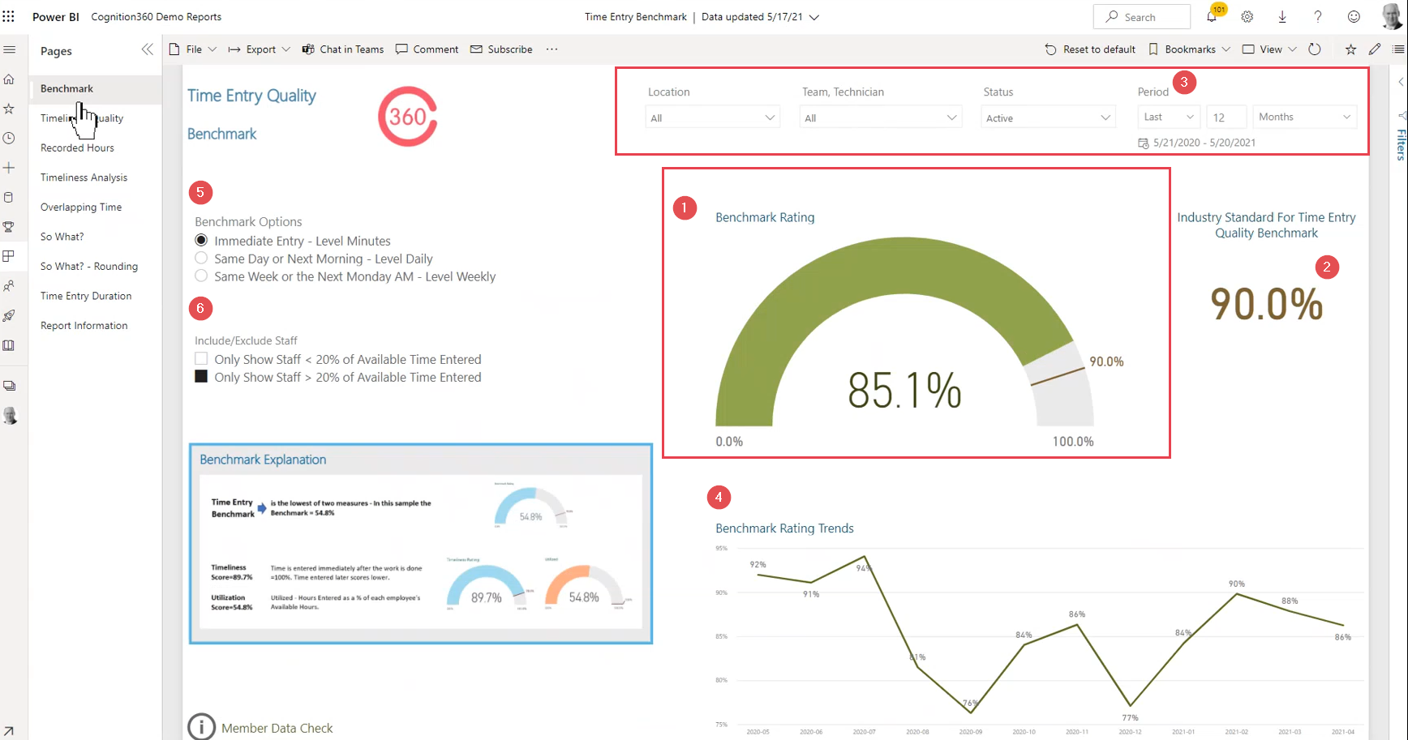1408x740 pixels.
Task: Click the period number field 12
Action: click(x=1226, y=117)
